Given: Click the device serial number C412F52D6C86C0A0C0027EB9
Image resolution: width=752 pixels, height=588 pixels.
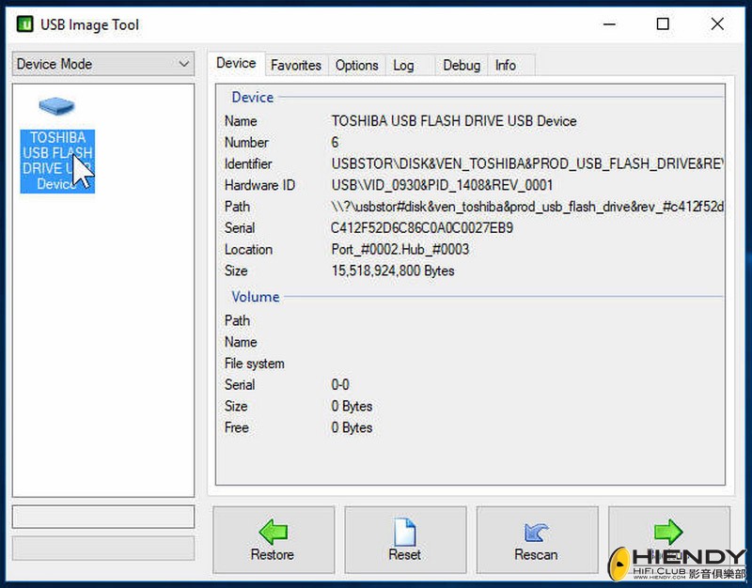Looking at the screenshot, I should pos(422,228).
